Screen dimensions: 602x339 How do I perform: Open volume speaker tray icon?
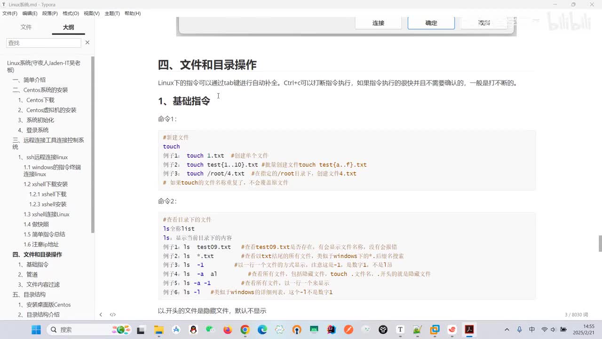553,330
